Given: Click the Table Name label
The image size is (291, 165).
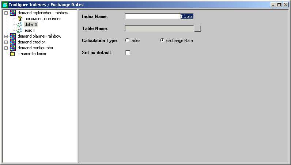Looking at the screenshot, I should point(95,28).
